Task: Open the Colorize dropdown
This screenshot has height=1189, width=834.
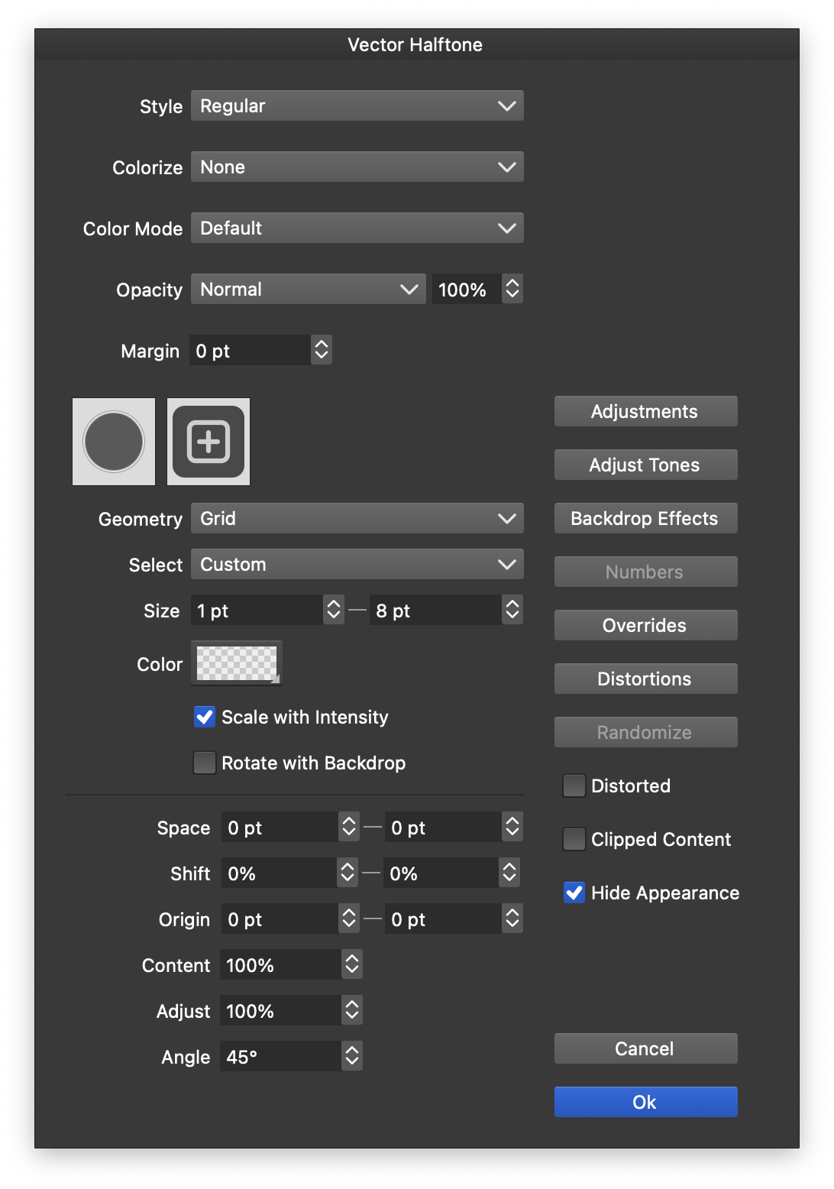Action: pyautogui.click(x=357, y=167)
